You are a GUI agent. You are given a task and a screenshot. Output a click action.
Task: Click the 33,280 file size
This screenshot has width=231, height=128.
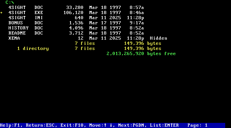[x=75, y=7]
